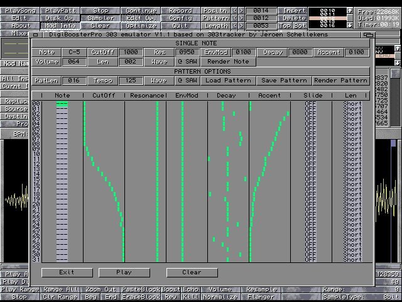This screenshot has height=302, width=402.
Task: Toggle Slide OFF for step 00
Action: 310,104
